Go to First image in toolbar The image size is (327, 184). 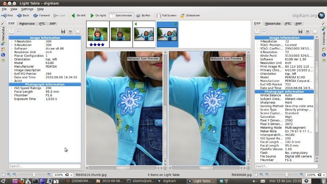[x=7, y=15]
